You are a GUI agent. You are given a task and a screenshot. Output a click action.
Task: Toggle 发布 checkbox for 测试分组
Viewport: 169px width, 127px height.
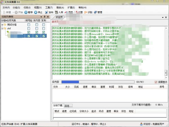pos(44,25)
